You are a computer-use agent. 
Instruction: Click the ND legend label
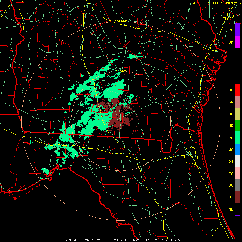pos(231,209)
